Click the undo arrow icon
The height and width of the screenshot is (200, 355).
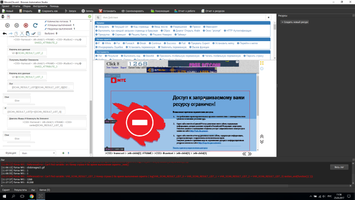[x=5, y=34]
